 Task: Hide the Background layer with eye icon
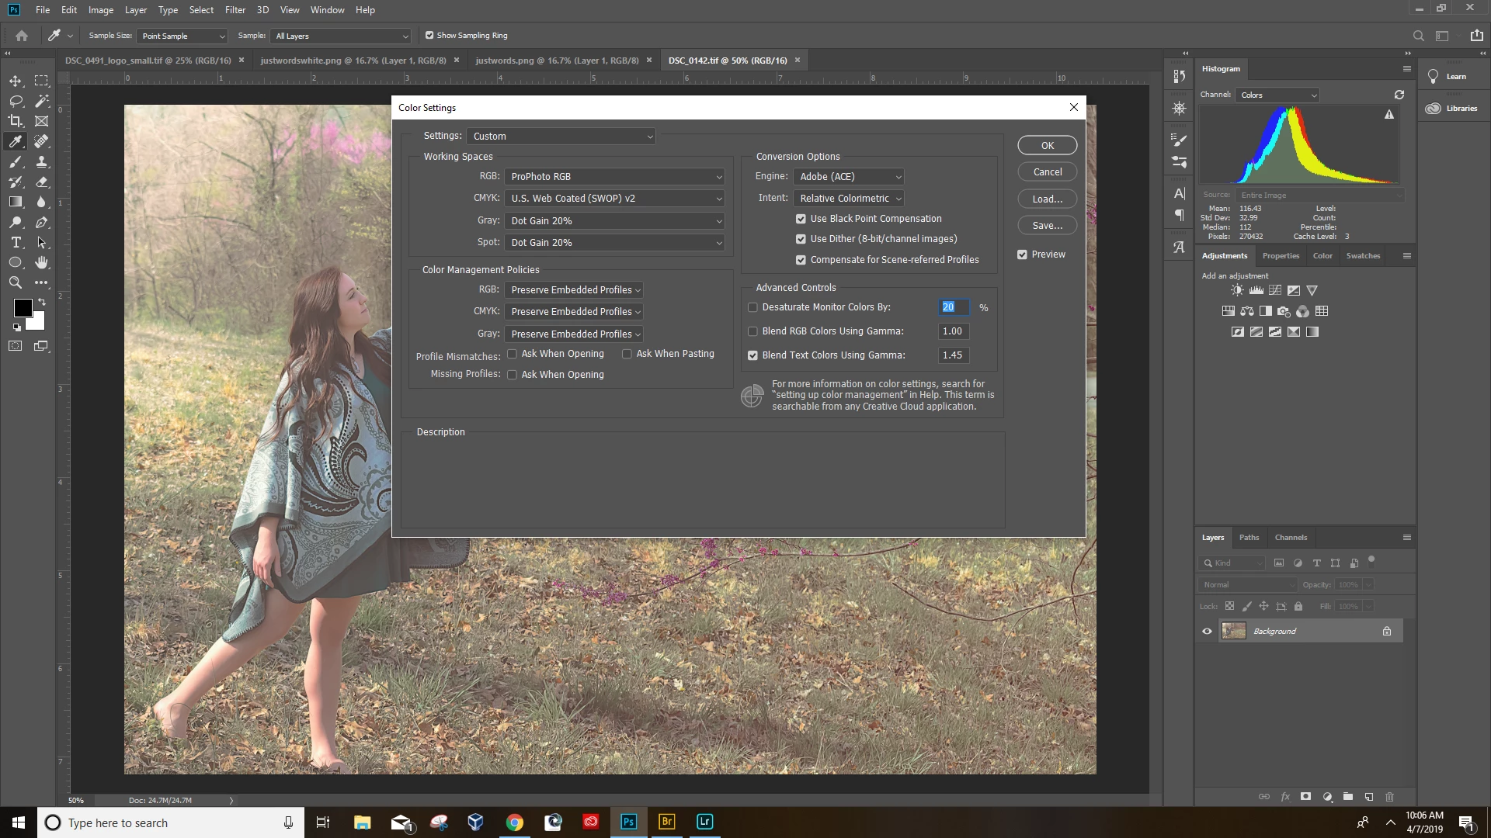point(1207,631)
